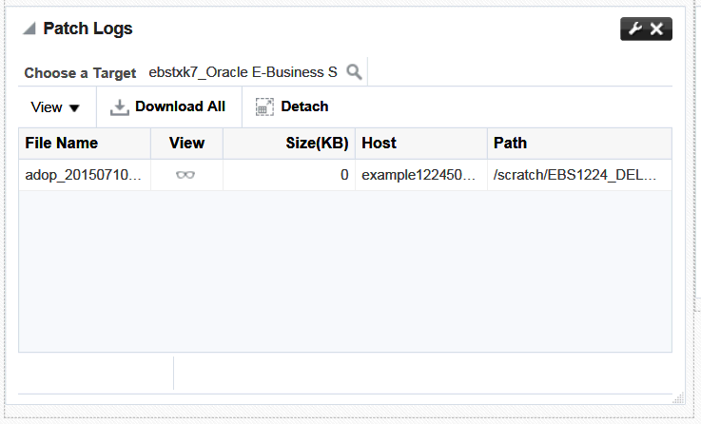
Task: Grab the panel resize handle corner
Action: point(678,397)
